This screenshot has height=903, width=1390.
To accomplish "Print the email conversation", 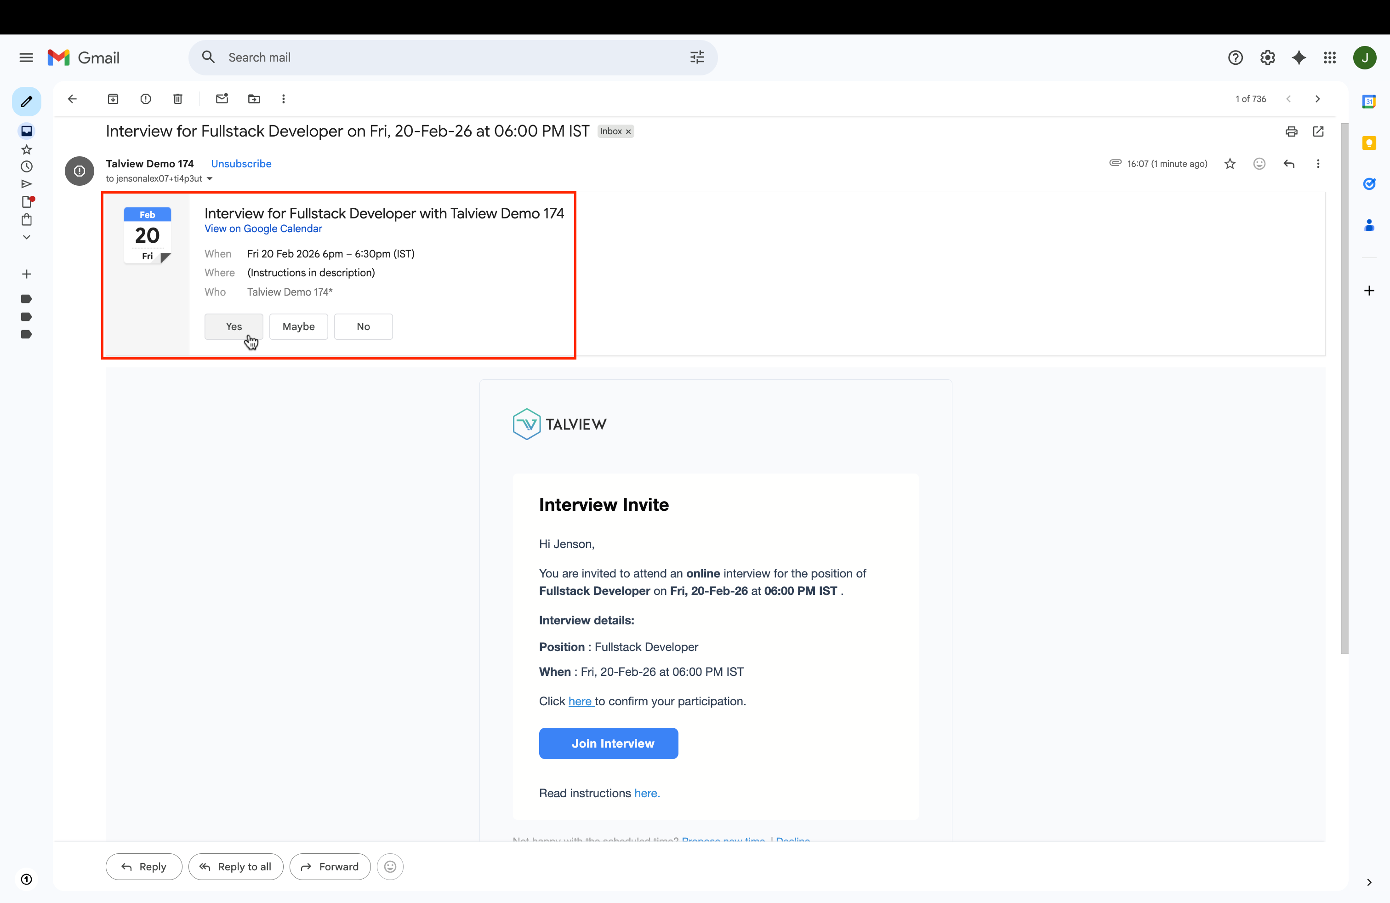I will [x=1291, y=131].
